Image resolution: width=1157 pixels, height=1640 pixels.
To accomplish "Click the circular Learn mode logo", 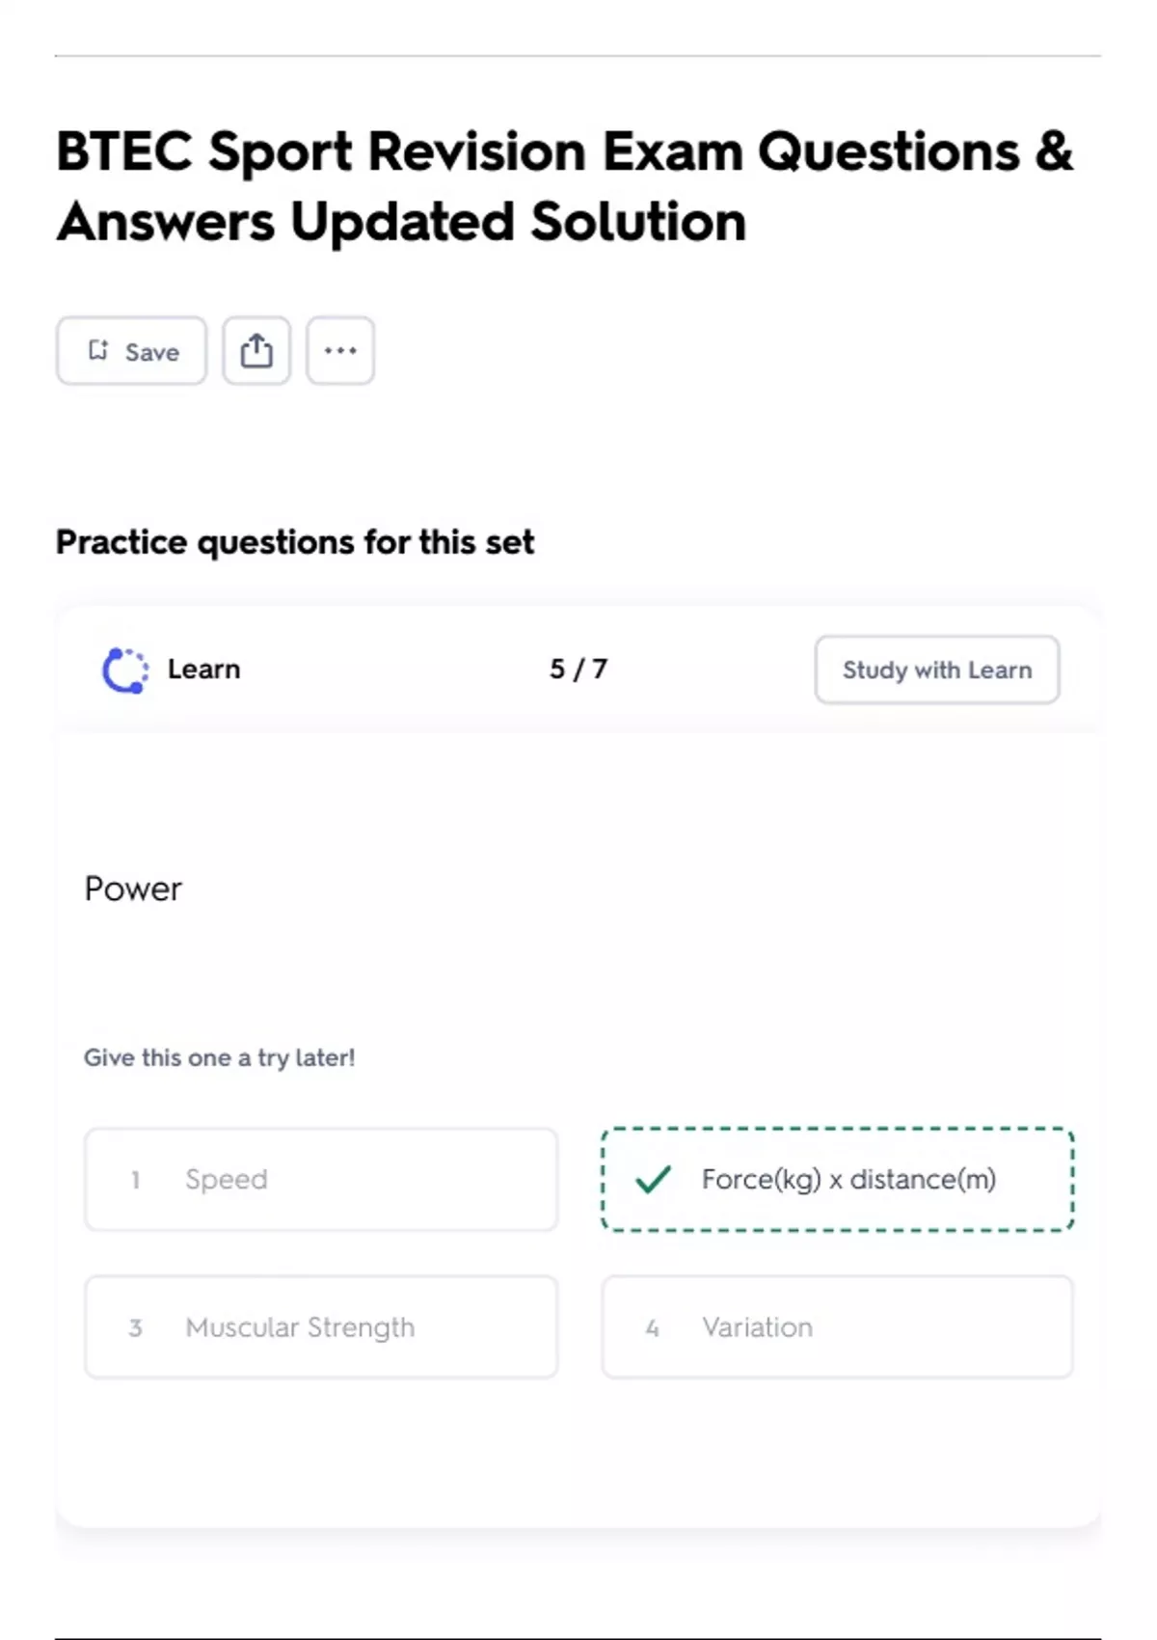I will [x=125, y=670].
